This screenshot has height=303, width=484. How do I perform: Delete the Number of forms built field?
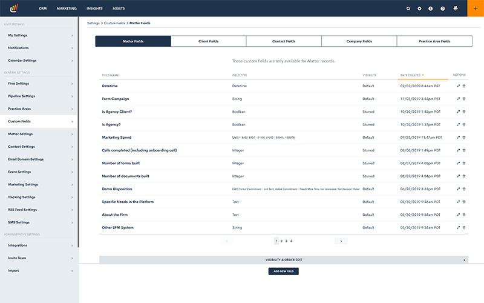click(x=464, y=163)
